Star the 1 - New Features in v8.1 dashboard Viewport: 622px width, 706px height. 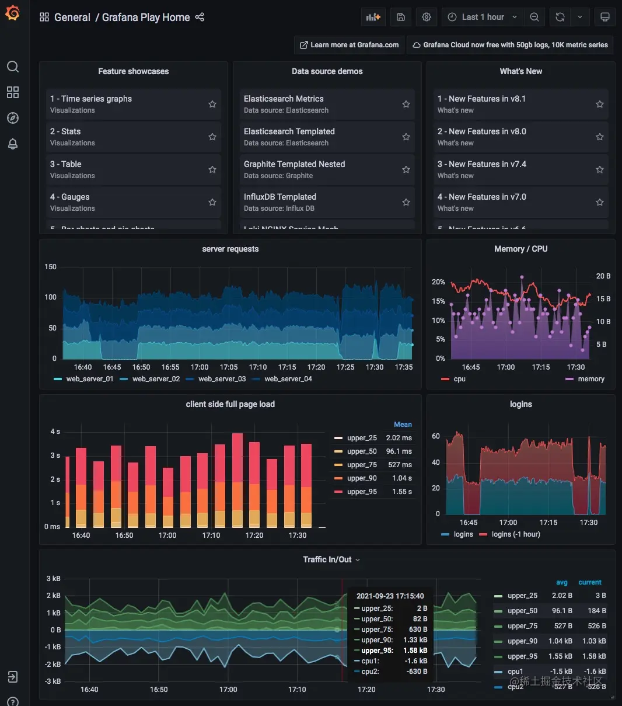pyautogui.click(x=600, y=104)
